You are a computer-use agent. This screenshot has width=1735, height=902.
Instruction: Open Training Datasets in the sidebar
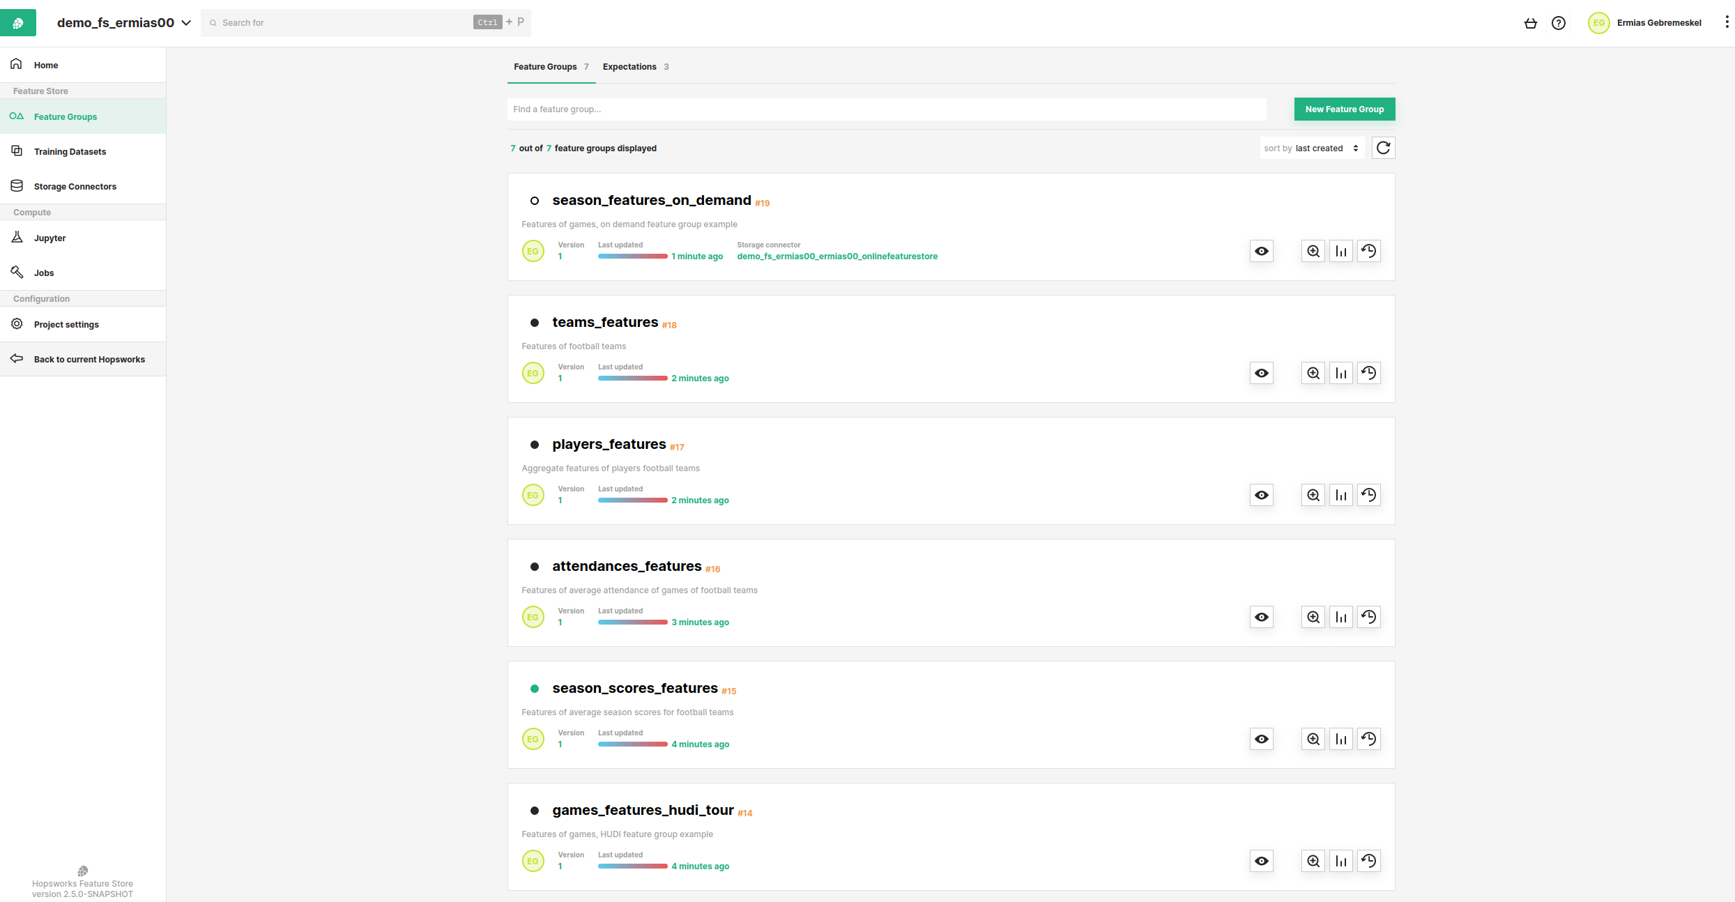click(x=70, y=151)
